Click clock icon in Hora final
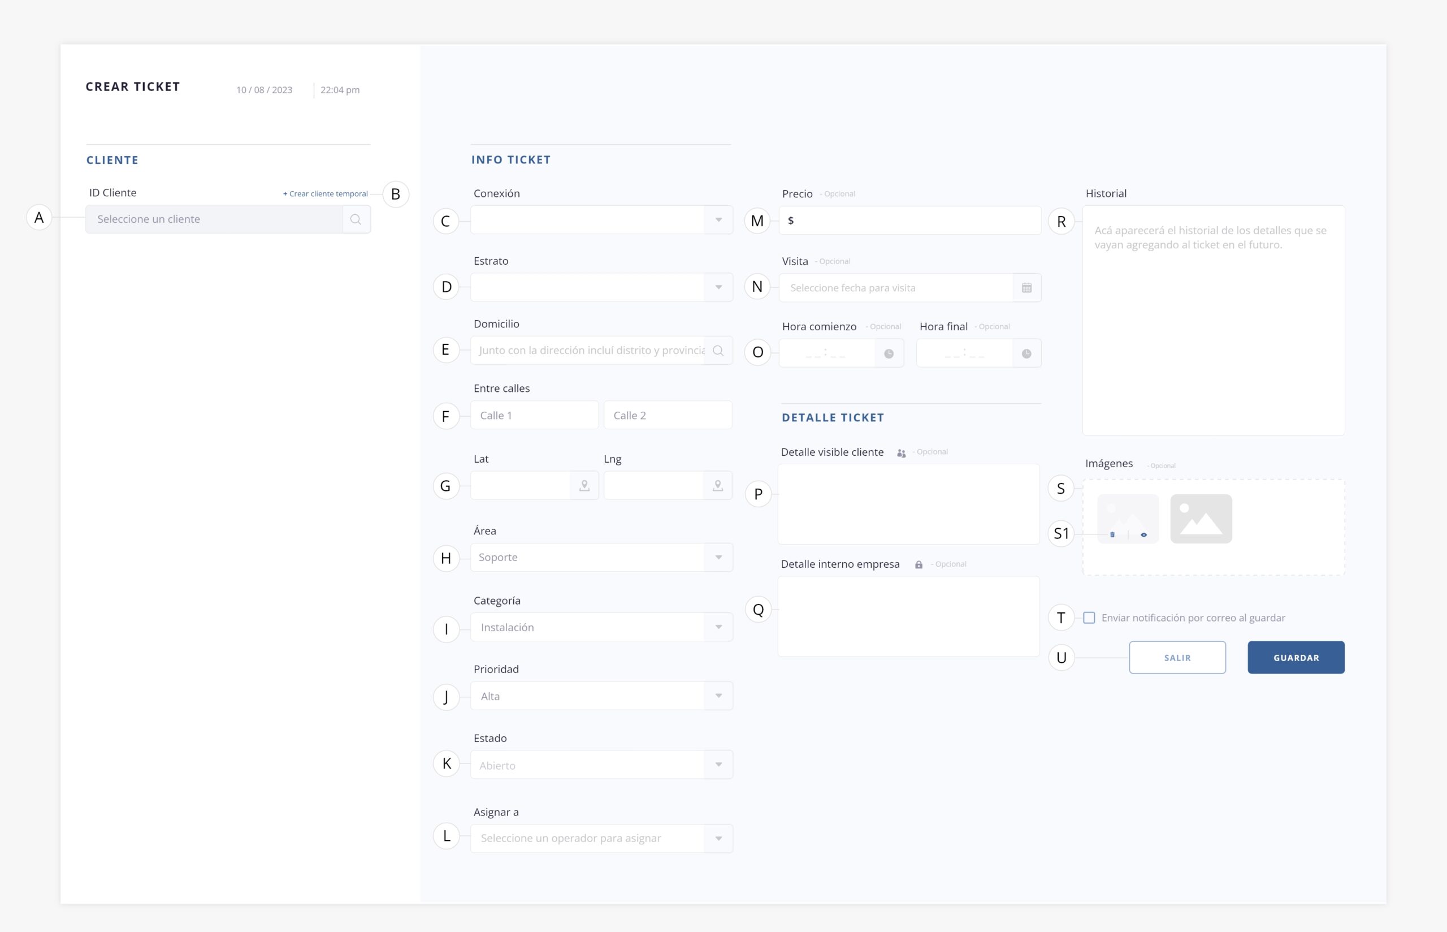This screenshot has height=932, width=1447. pyautogui.click(x=1026, y=353)
